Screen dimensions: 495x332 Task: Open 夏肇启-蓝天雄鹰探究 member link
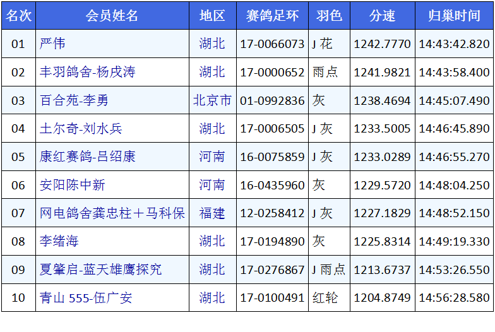click(100, 270)
